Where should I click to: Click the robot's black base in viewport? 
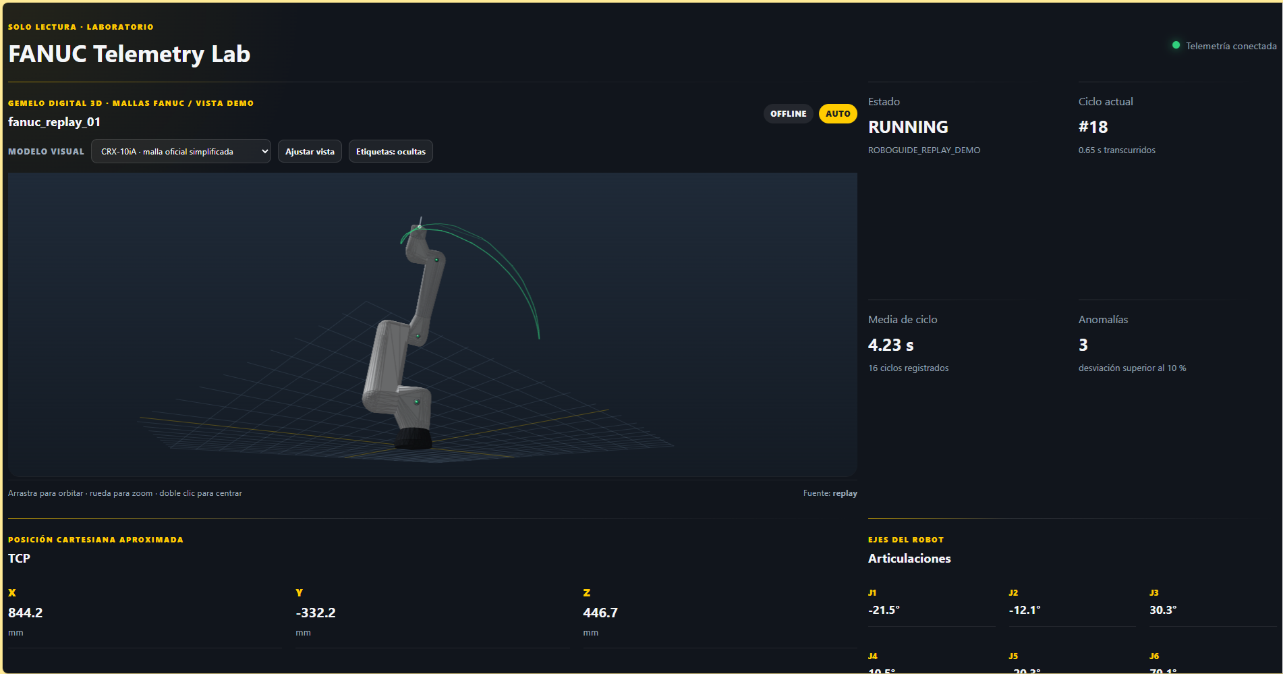point(413,439)
